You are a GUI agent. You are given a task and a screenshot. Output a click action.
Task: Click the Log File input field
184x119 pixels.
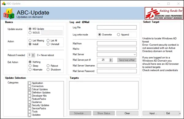(117, 27)
